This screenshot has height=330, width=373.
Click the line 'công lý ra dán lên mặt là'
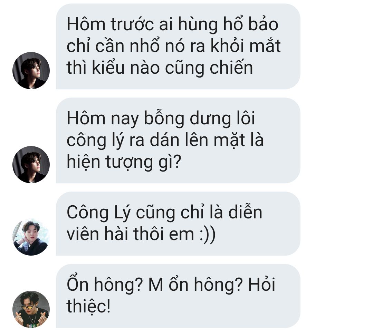(165, 141)
